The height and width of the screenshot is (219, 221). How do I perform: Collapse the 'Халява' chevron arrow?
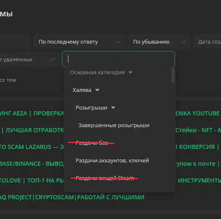click(x=97, y=90)
